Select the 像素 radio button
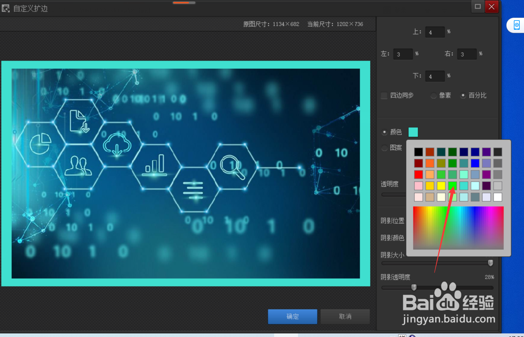Image resolution: width=524 pixels, height=337 pixels. 434,95
